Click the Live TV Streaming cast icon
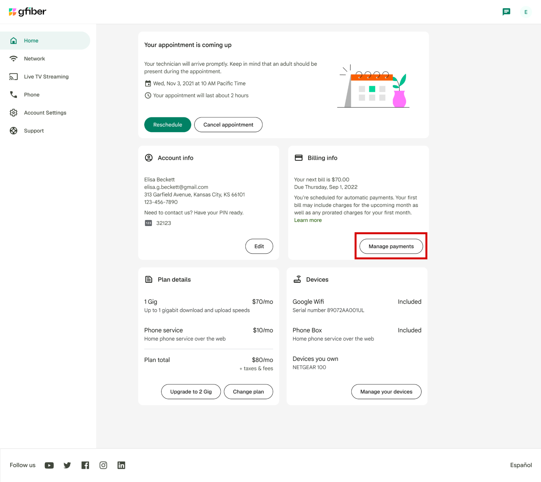The height and width of the screenshot is (482, 541). tap(14, 77)
